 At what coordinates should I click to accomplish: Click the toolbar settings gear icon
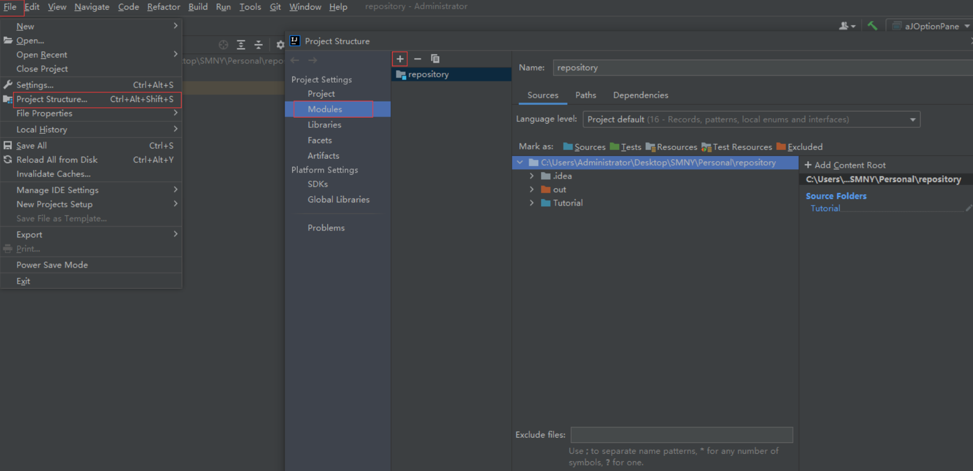tap(280, 45)
